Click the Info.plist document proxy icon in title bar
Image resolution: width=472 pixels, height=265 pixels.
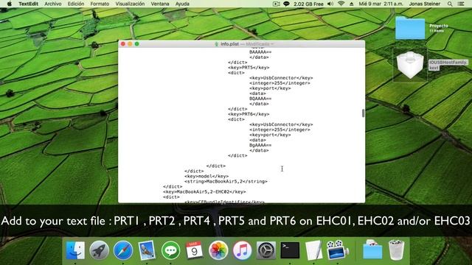(216, 44)
